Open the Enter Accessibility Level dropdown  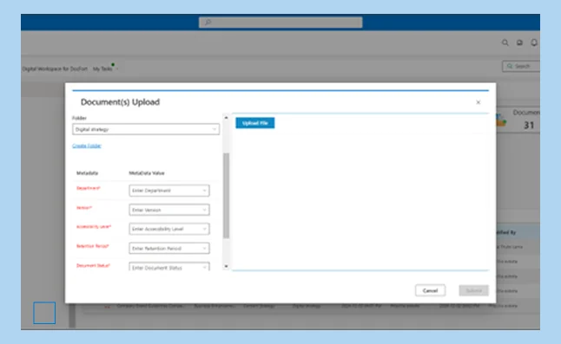169,229
